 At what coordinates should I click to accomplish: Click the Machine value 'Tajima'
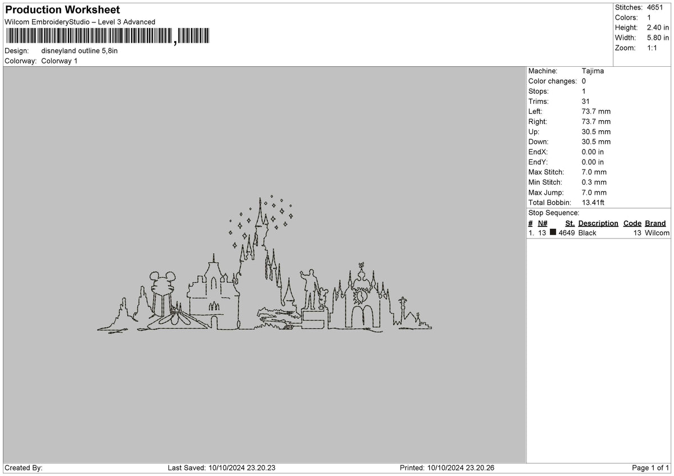point(593,71)
